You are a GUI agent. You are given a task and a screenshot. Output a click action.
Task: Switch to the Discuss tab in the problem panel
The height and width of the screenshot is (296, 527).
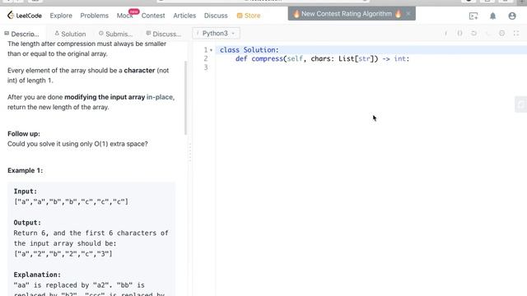point(164,34)
